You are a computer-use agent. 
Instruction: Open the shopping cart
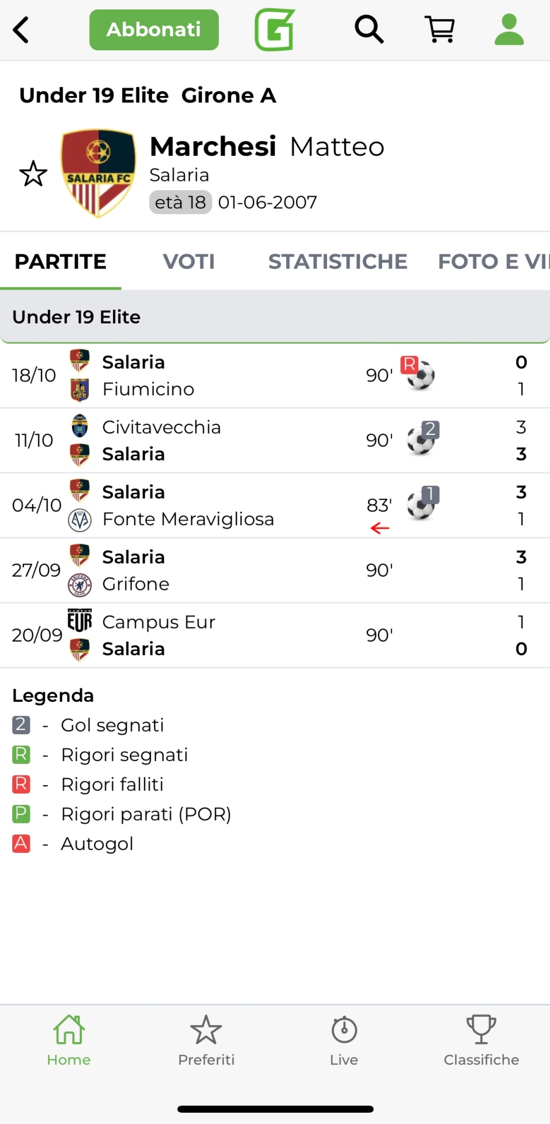tap(440, 29)
